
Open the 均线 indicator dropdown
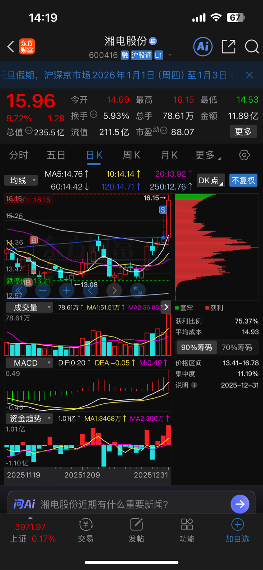pyautogui.click(x=21, y=180)
